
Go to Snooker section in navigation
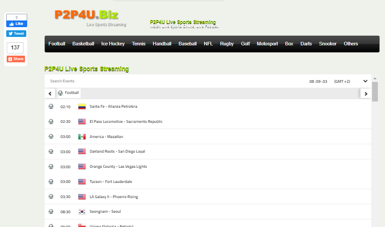(328, 44)
